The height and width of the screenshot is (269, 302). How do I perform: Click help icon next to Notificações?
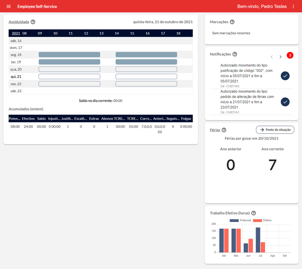235,54
